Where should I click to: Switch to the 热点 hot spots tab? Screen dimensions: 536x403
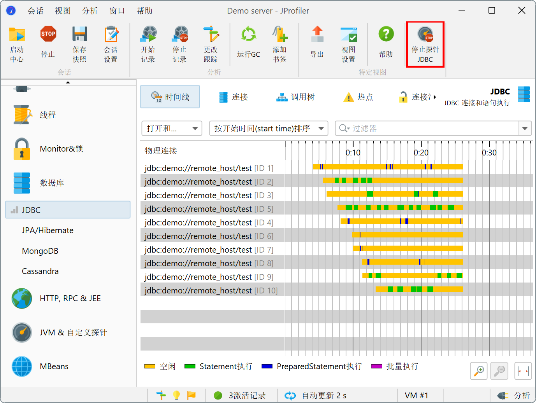click(358, 97)
